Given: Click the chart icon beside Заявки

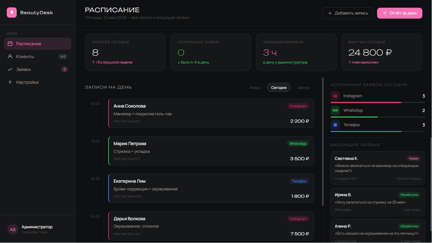Looking at the screenshot, I should point(10,69).
